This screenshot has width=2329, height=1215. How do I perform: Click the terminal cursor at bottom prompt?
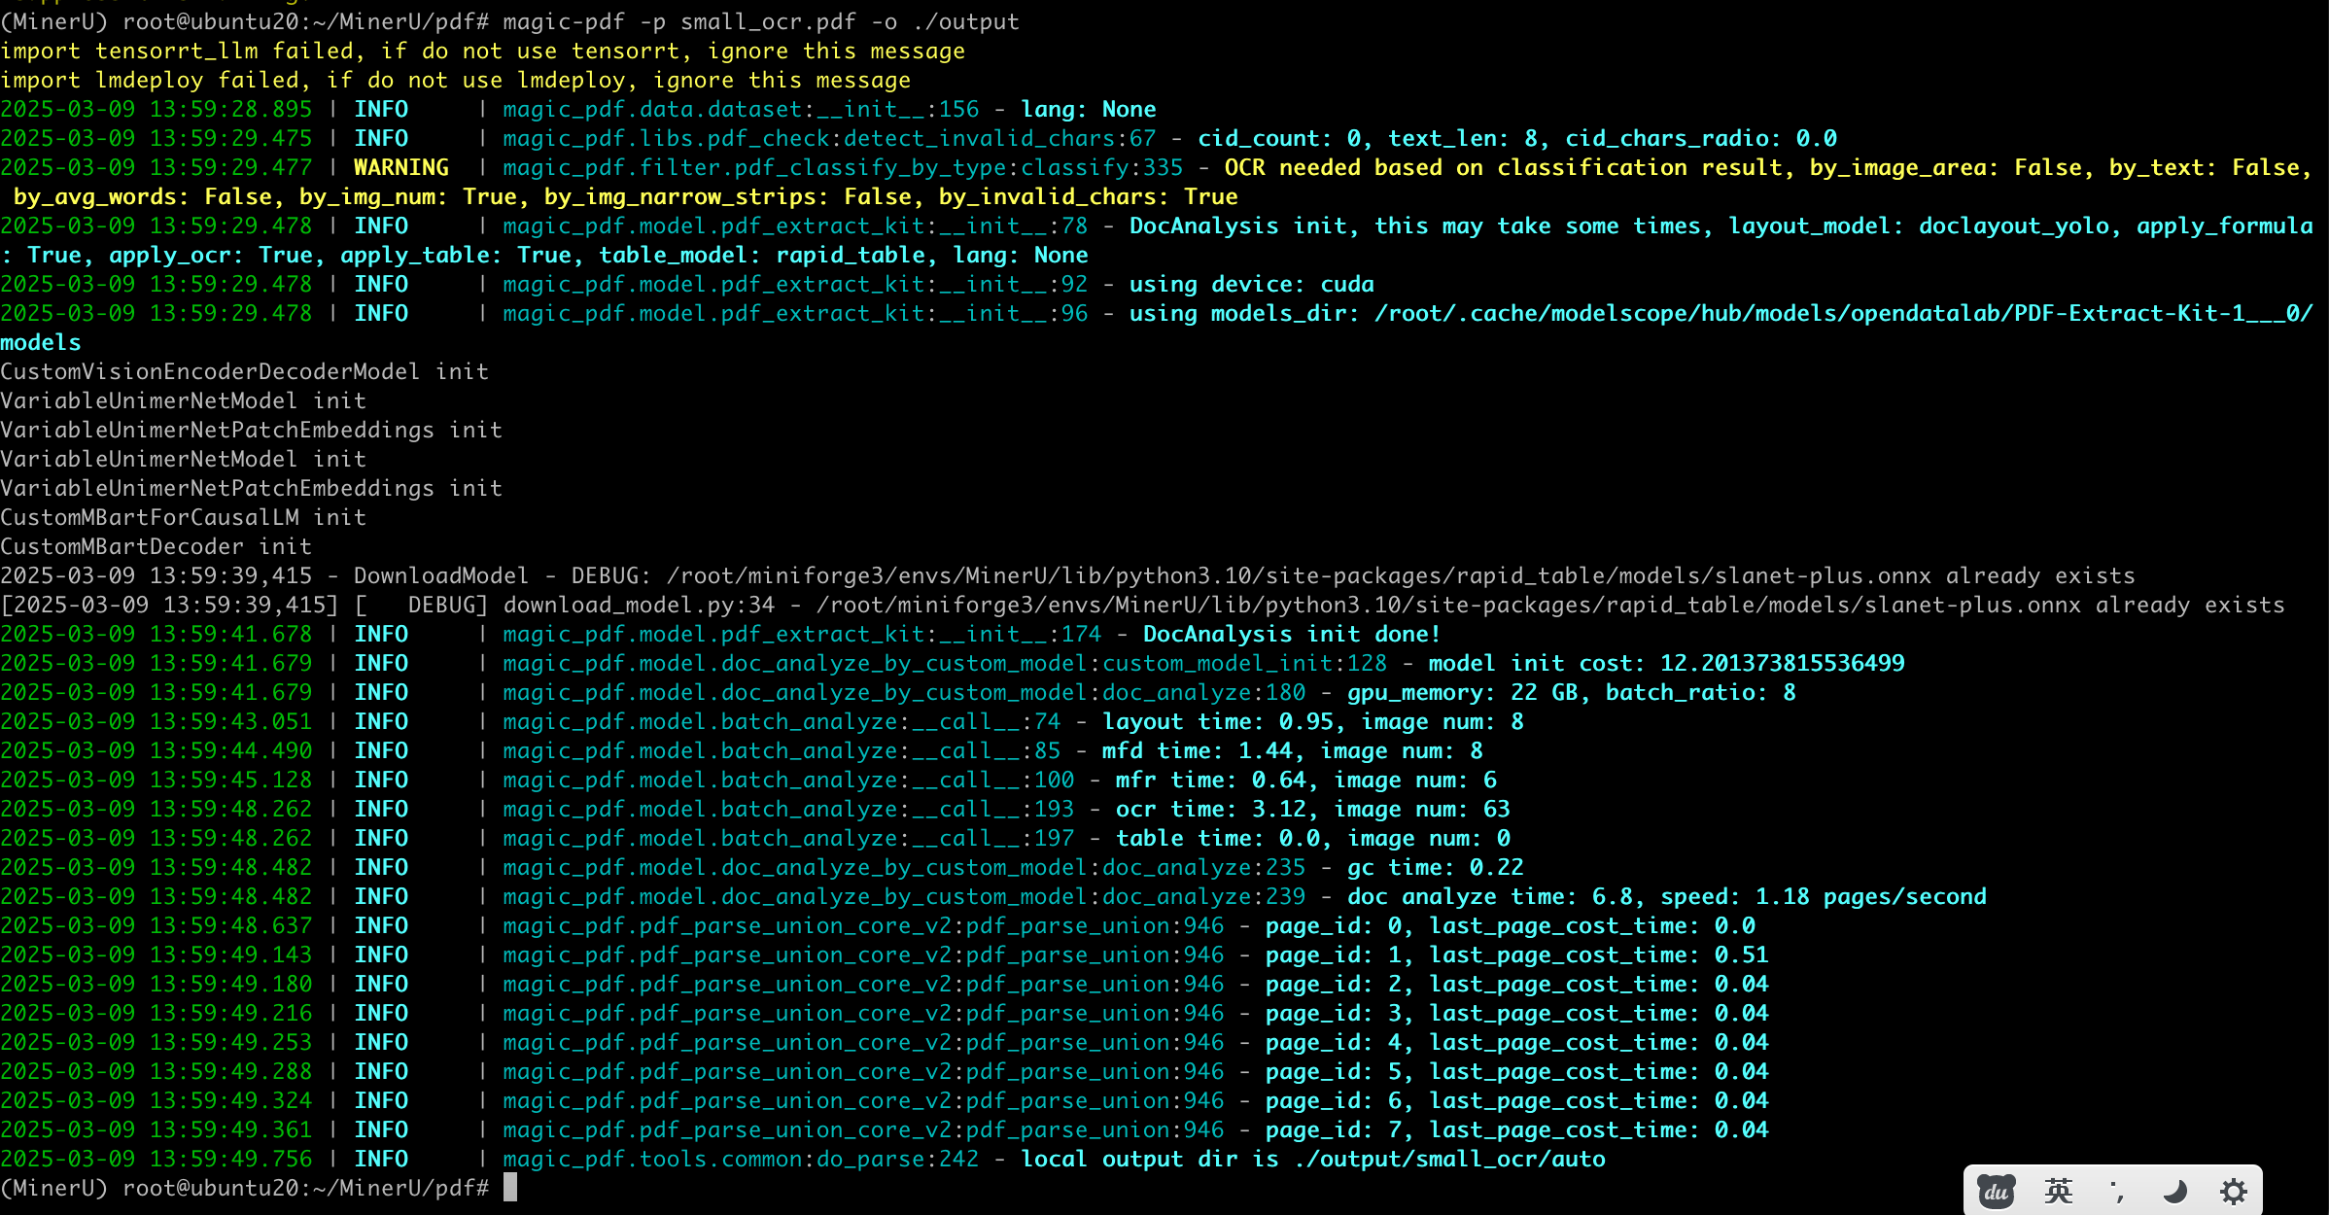point(510,1188)
